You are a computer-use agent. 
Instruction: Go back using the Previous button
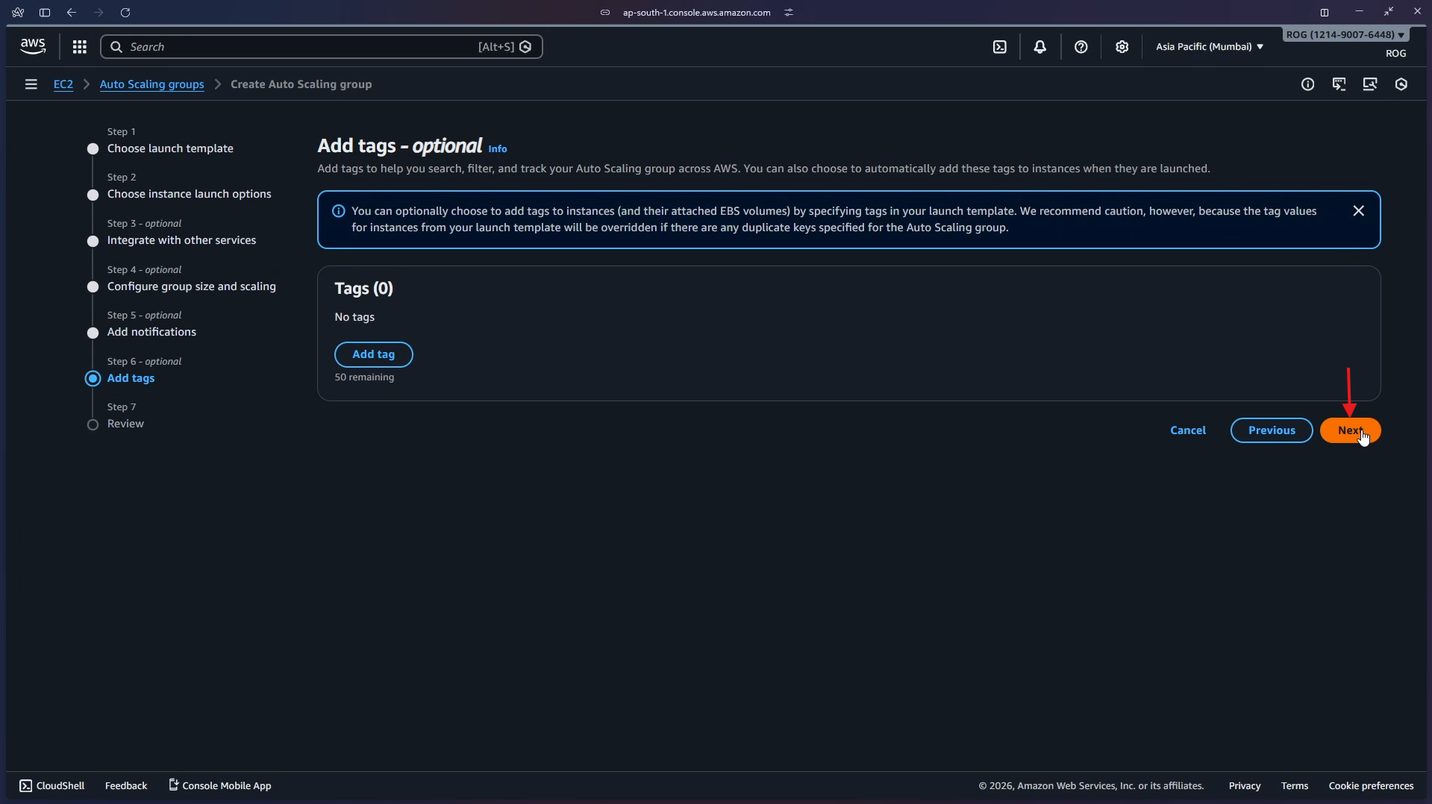click(x=1271, y=430)
